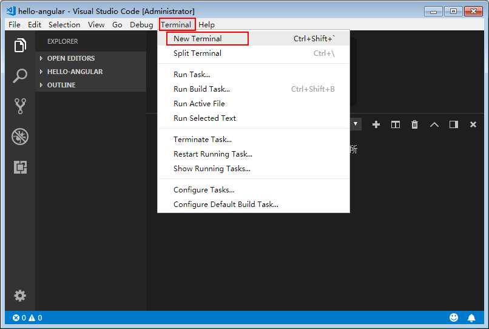The height and width of the screenshot is (329, 489).
Task: Open the Debug menu
Action: (x=141, y=25)
